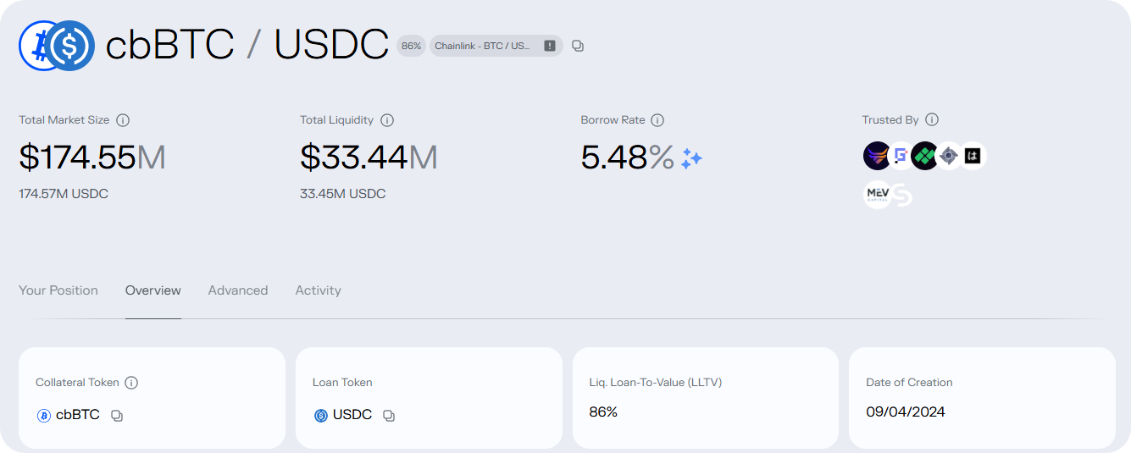Click the Date of Creation label

click(x=909, y=383)
